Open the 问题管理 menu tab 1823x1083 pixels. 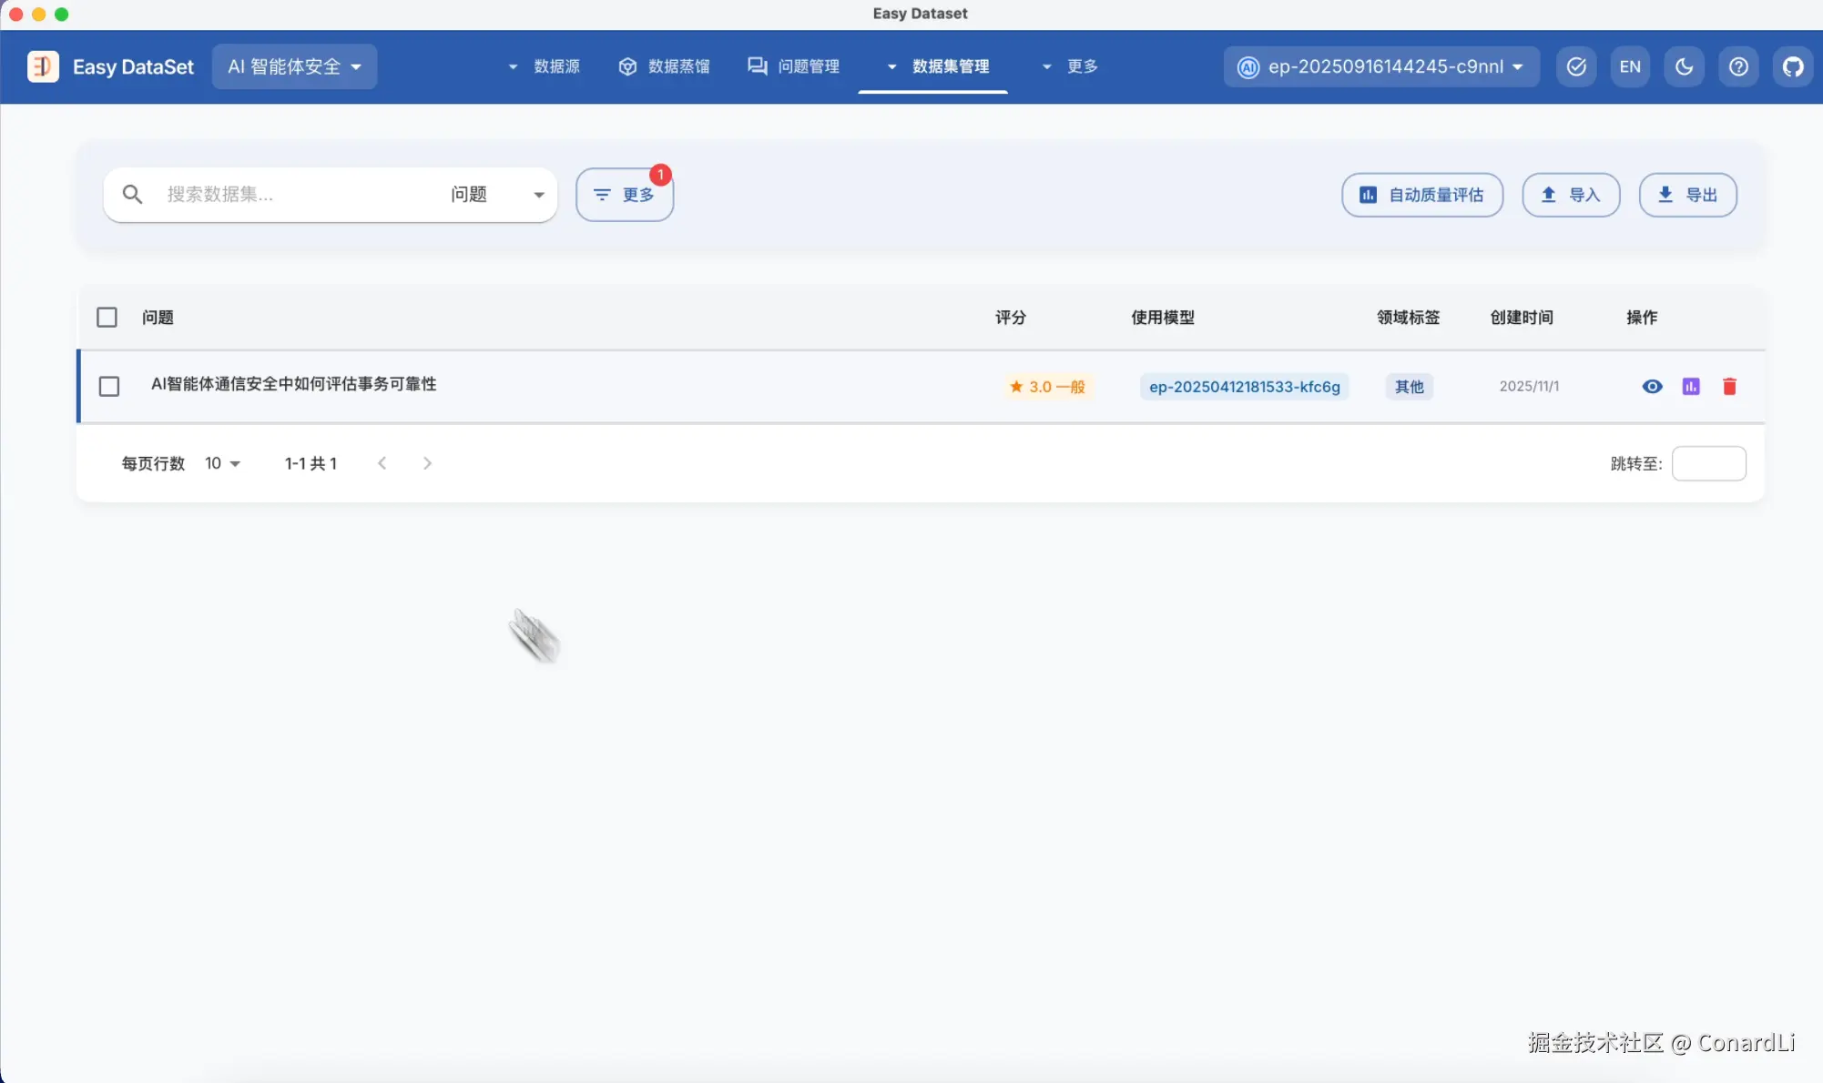794,66
